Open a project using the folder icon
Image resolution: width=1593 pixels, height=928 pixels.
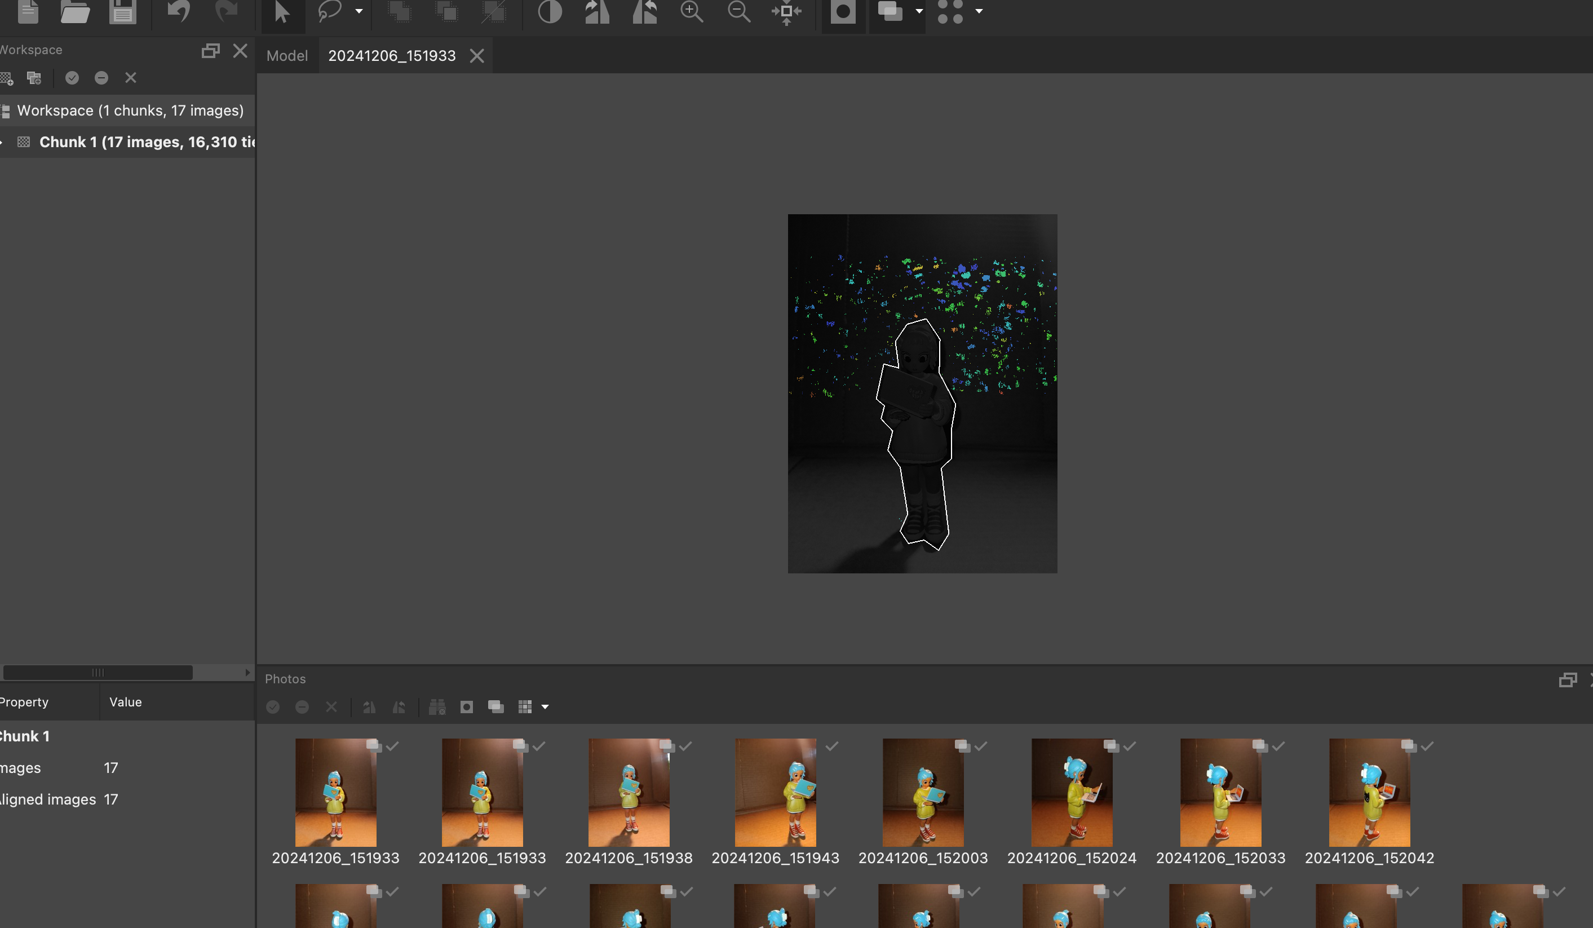[74, 11]
